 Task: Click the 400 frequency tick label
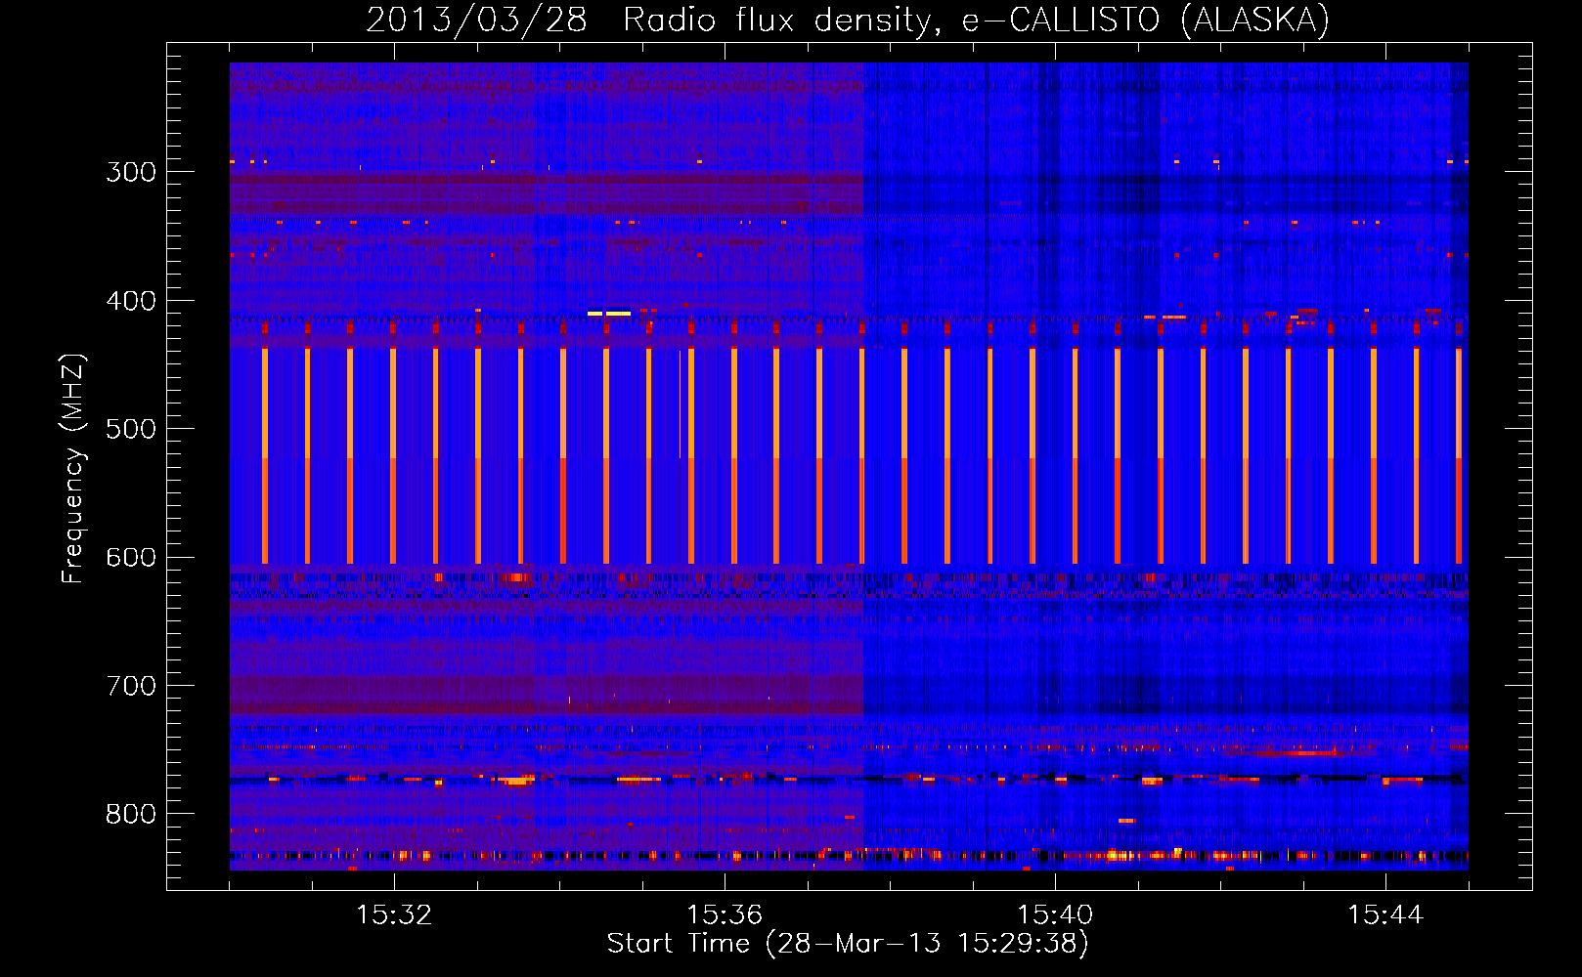point(131,301)
